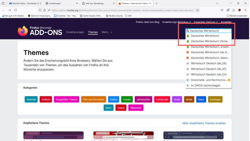Open the Sonstiges category
This screenshot has height=141, width=250.
215,100
